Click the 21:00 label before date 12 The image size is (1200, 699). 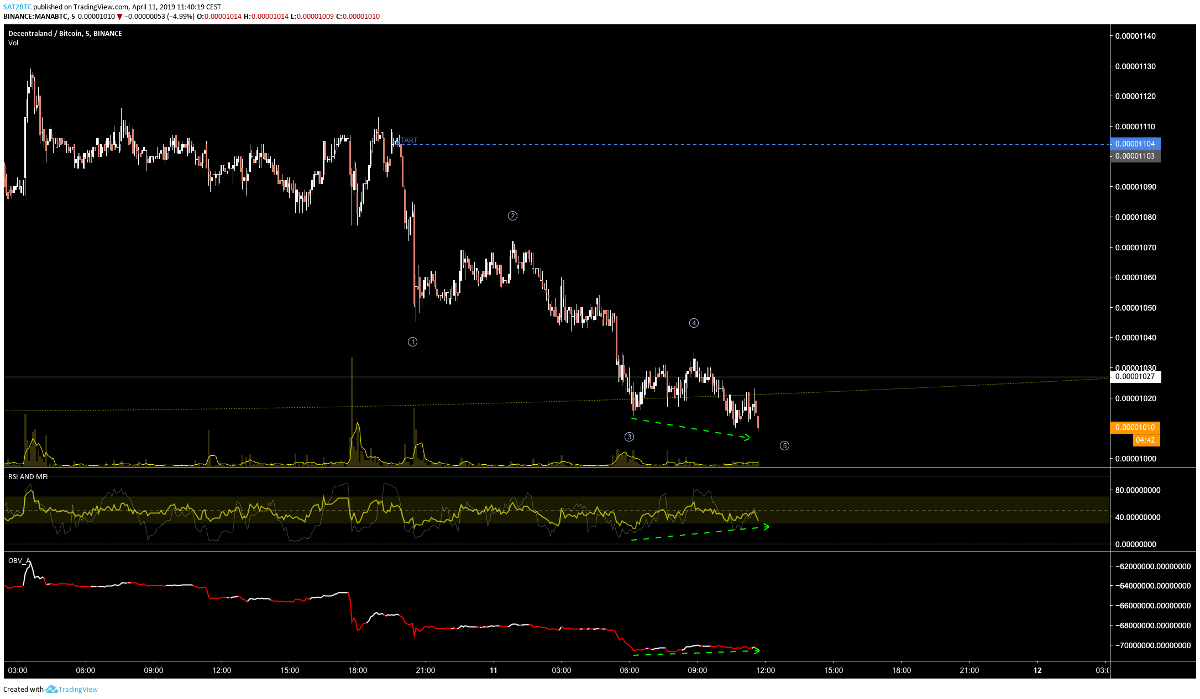pos(970,670)
